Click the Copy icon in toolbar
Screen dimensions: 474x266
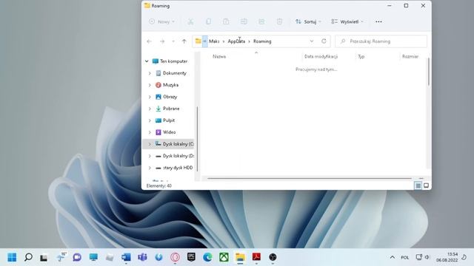208,21
